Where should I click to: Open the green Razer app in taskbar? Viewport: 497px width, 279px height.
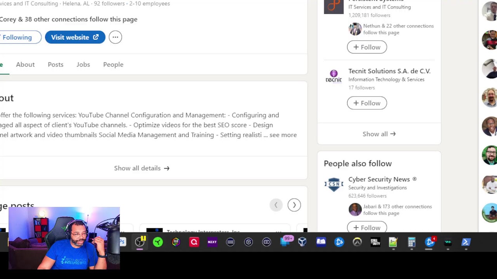158,242
